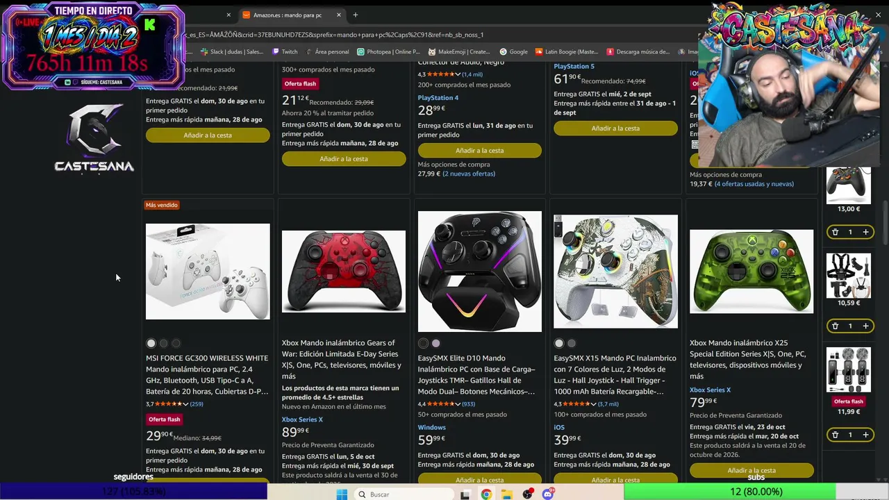Open the EasySMX X15 controller image
Viewport: 889px width, 500px height.
point(615,272)
